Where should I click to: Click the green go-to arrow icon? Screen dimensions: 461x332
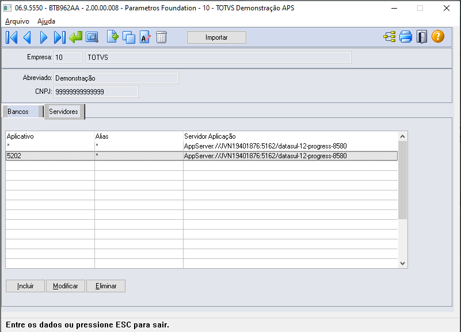click(x=76, y=37)
